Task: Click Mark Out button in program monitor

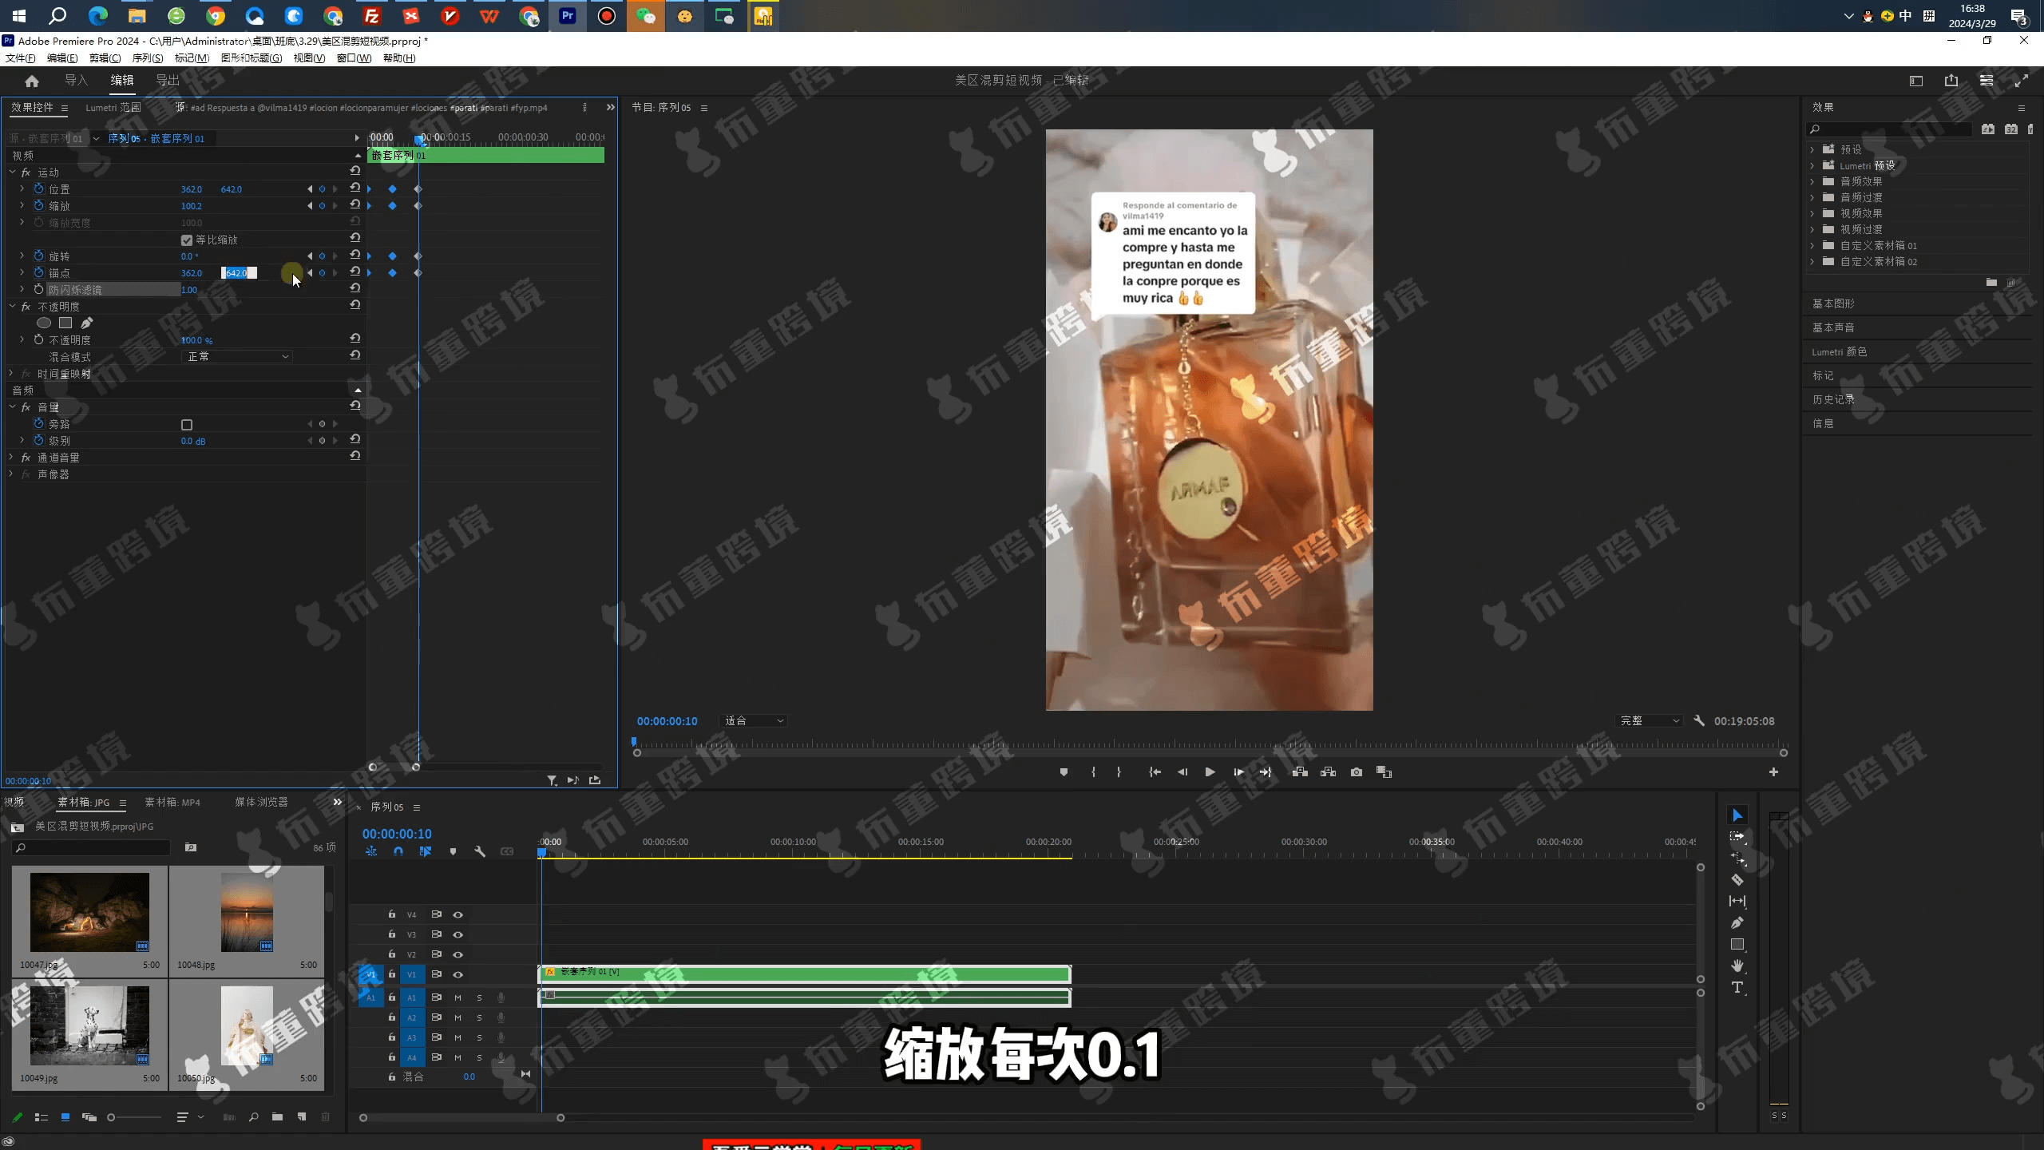Action: click(x=1119, y=772)
